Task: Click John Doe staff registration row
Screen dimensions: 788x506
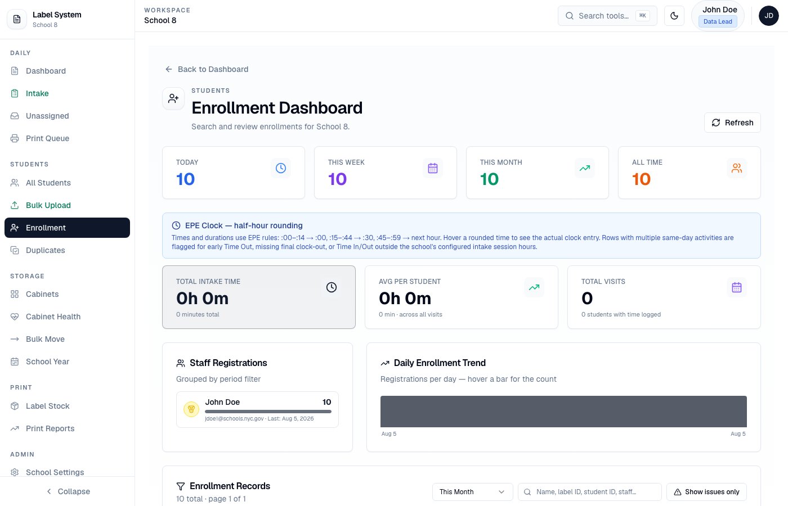Action: pos(257,409)
